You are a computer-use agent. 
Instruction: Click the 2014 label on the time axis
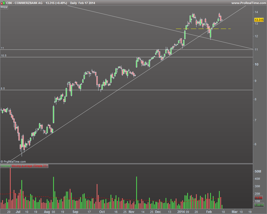[181, 212]
